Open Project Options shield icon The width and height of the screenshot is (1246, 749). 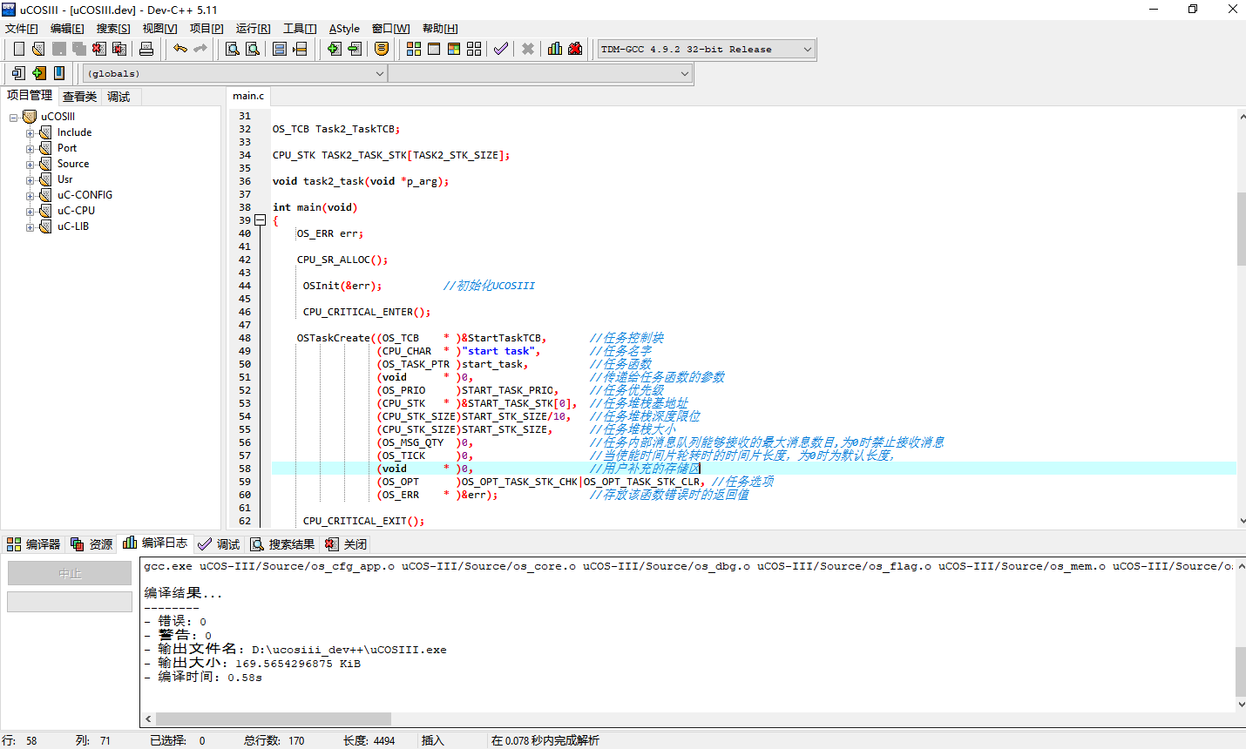click(x=382, y=49)
